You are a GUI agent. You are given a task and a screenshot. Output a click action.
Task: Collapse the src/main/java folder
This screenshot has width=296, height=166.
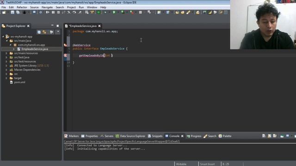[x=7, y=41]
